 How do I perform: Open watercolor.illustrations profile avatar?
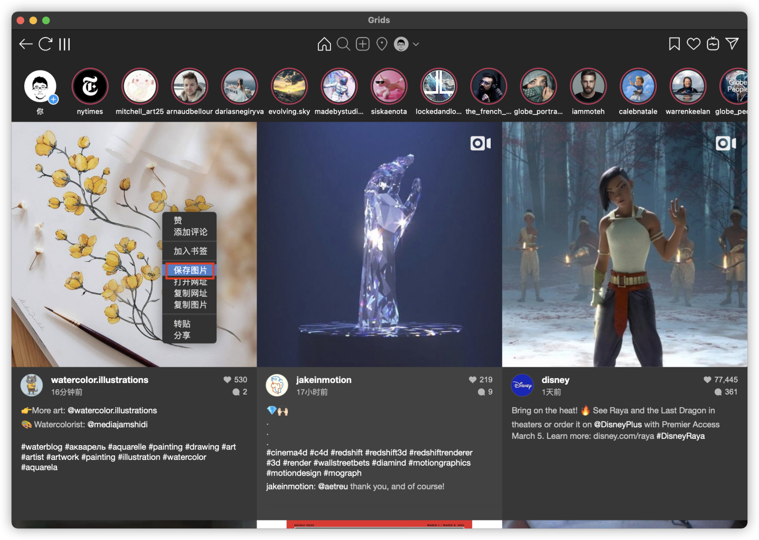[x=32, y=385]
